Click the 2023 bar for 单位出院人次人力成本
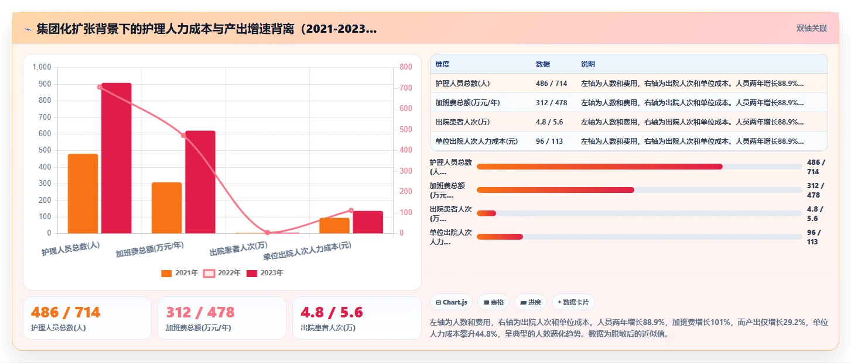Viewport: 851px width, 363px height. point(368,222)
